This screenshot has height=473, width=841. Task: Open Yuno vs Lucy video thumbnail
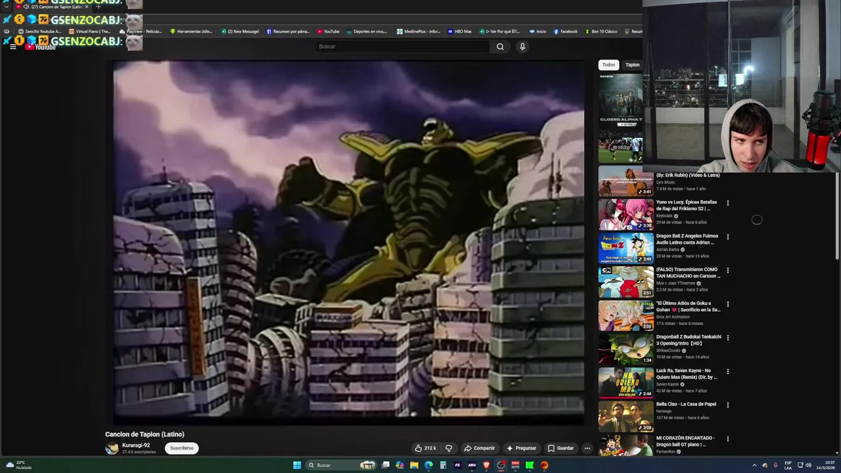625,214
